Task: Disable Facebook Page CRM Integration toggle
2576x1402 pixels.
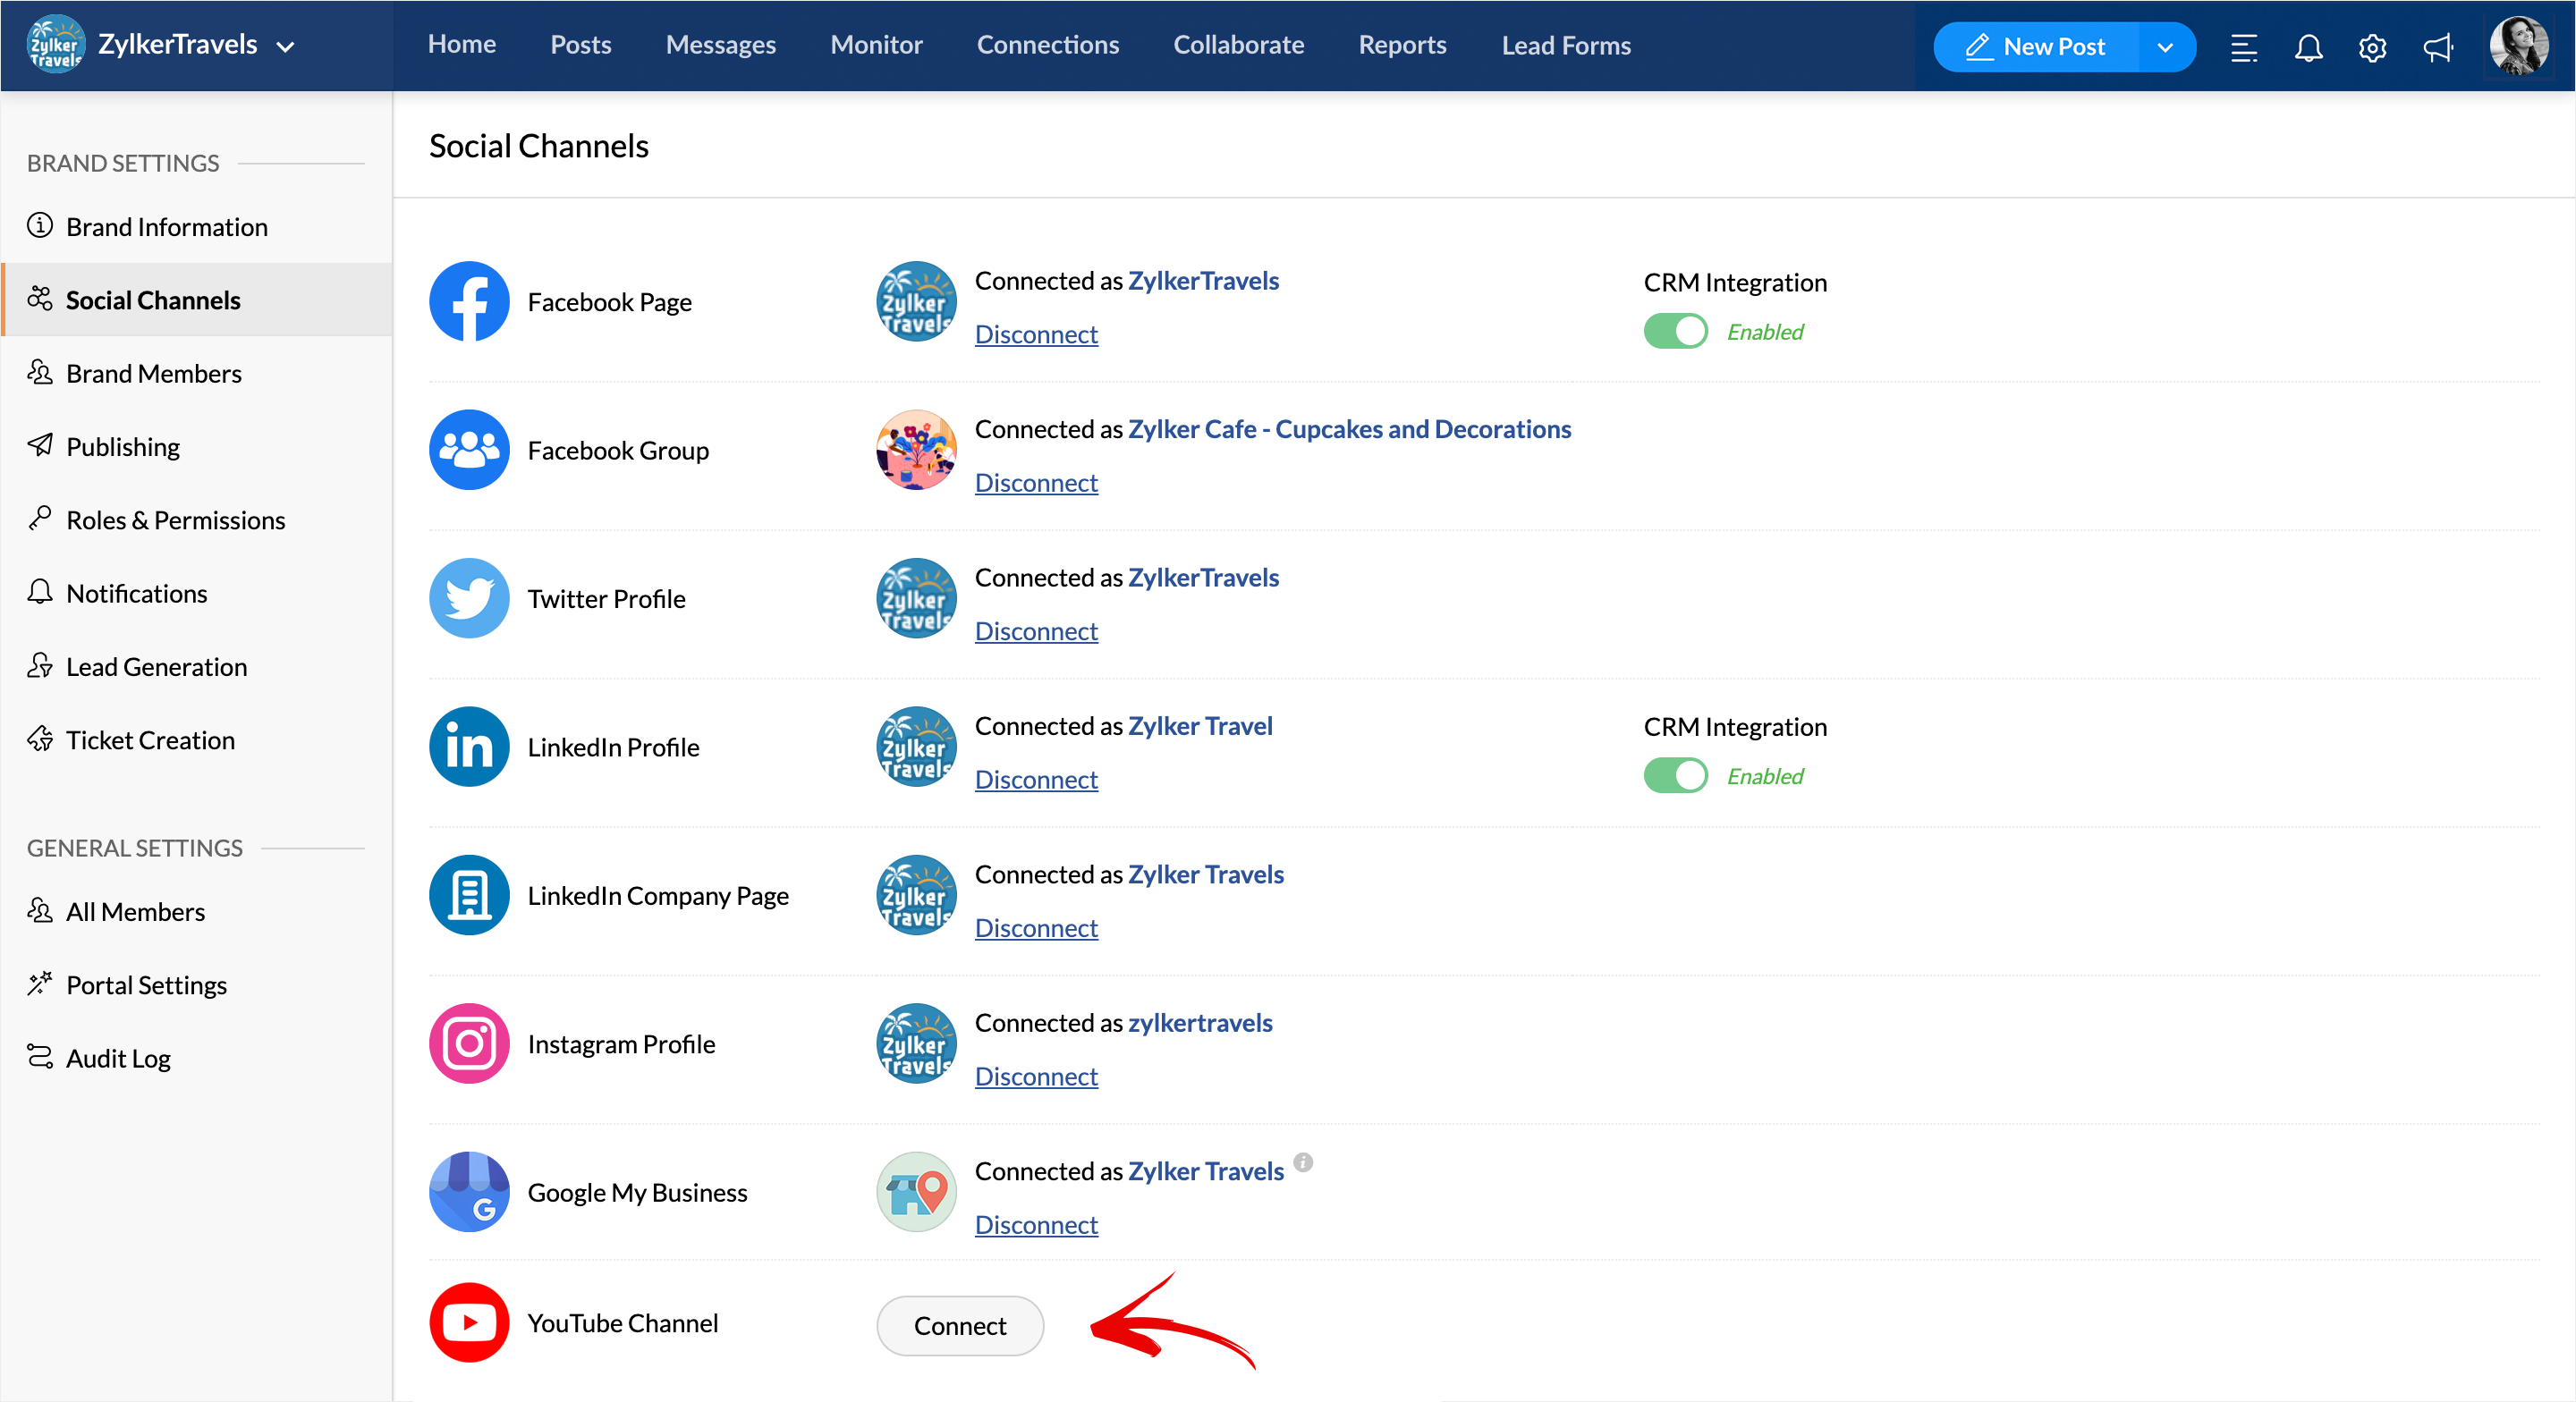Action: (1675, 331)
